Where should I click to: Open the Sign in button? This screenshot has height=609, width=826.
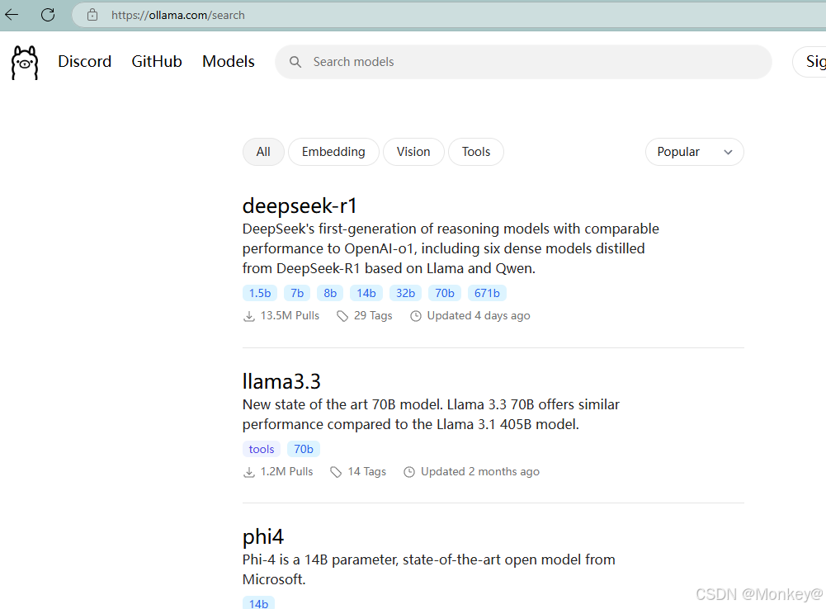coord(811,62)
